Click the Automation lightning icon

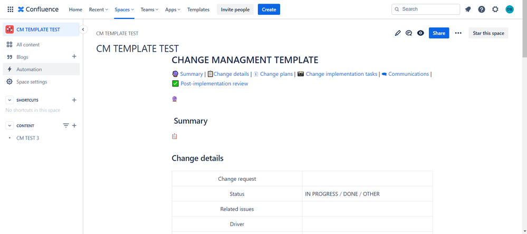tap(9, 70)
